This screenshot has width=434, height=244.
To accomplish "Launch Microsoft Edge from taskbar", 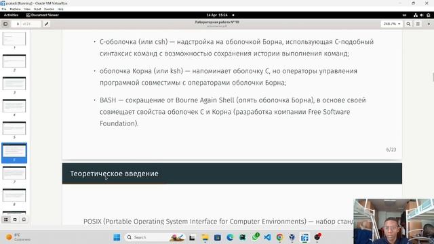I will (x=230, y=237).
